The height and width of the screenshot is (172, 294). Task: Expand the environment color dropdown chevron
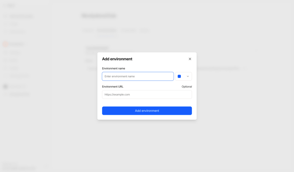pyautogui.click(x=188, y=76)
